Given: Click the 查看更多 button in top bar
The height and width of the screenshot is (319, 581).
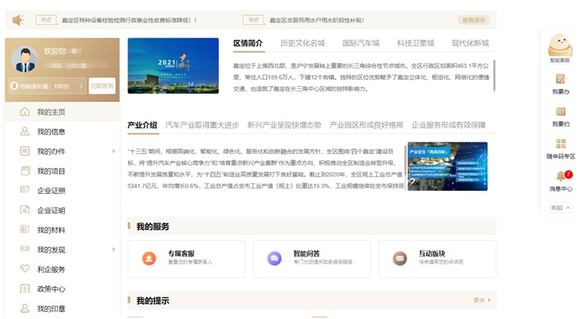Looking at the screenshot, I should [474, 20].
